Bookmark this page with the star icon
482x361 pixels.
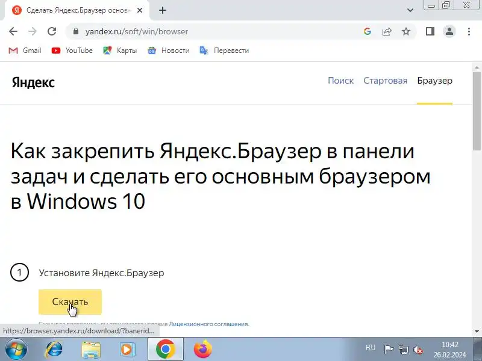pos(406,31)
